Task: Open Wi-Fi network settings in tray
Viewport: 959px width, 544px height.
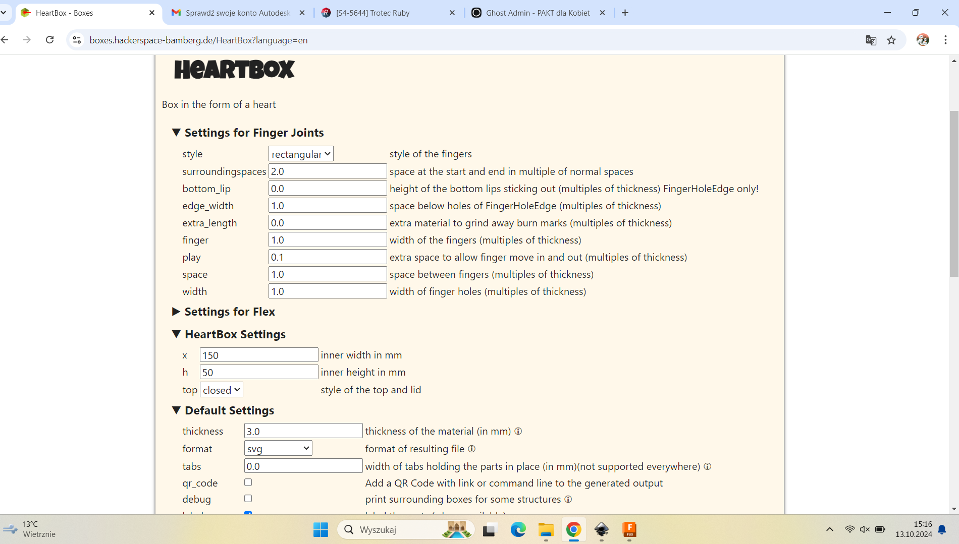Action: [850, 529]
